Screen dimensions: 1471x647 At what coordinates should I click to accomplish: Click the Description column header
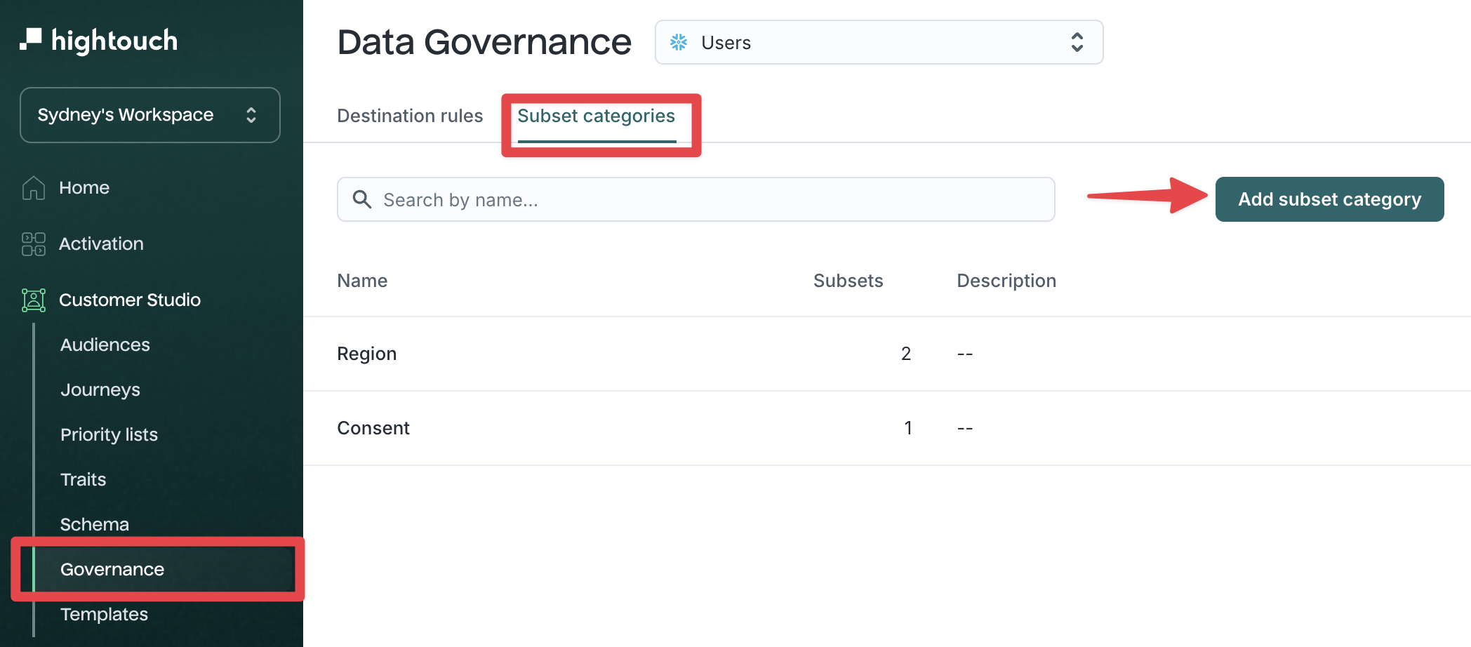(1006, 281)
